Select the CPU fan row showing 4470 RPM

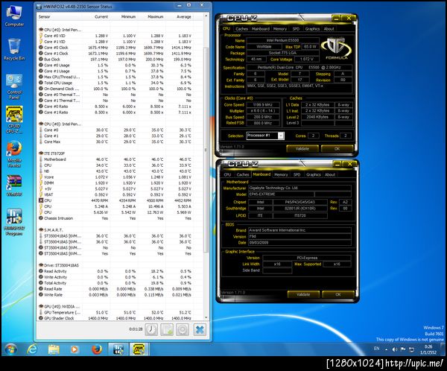[115, 200]
